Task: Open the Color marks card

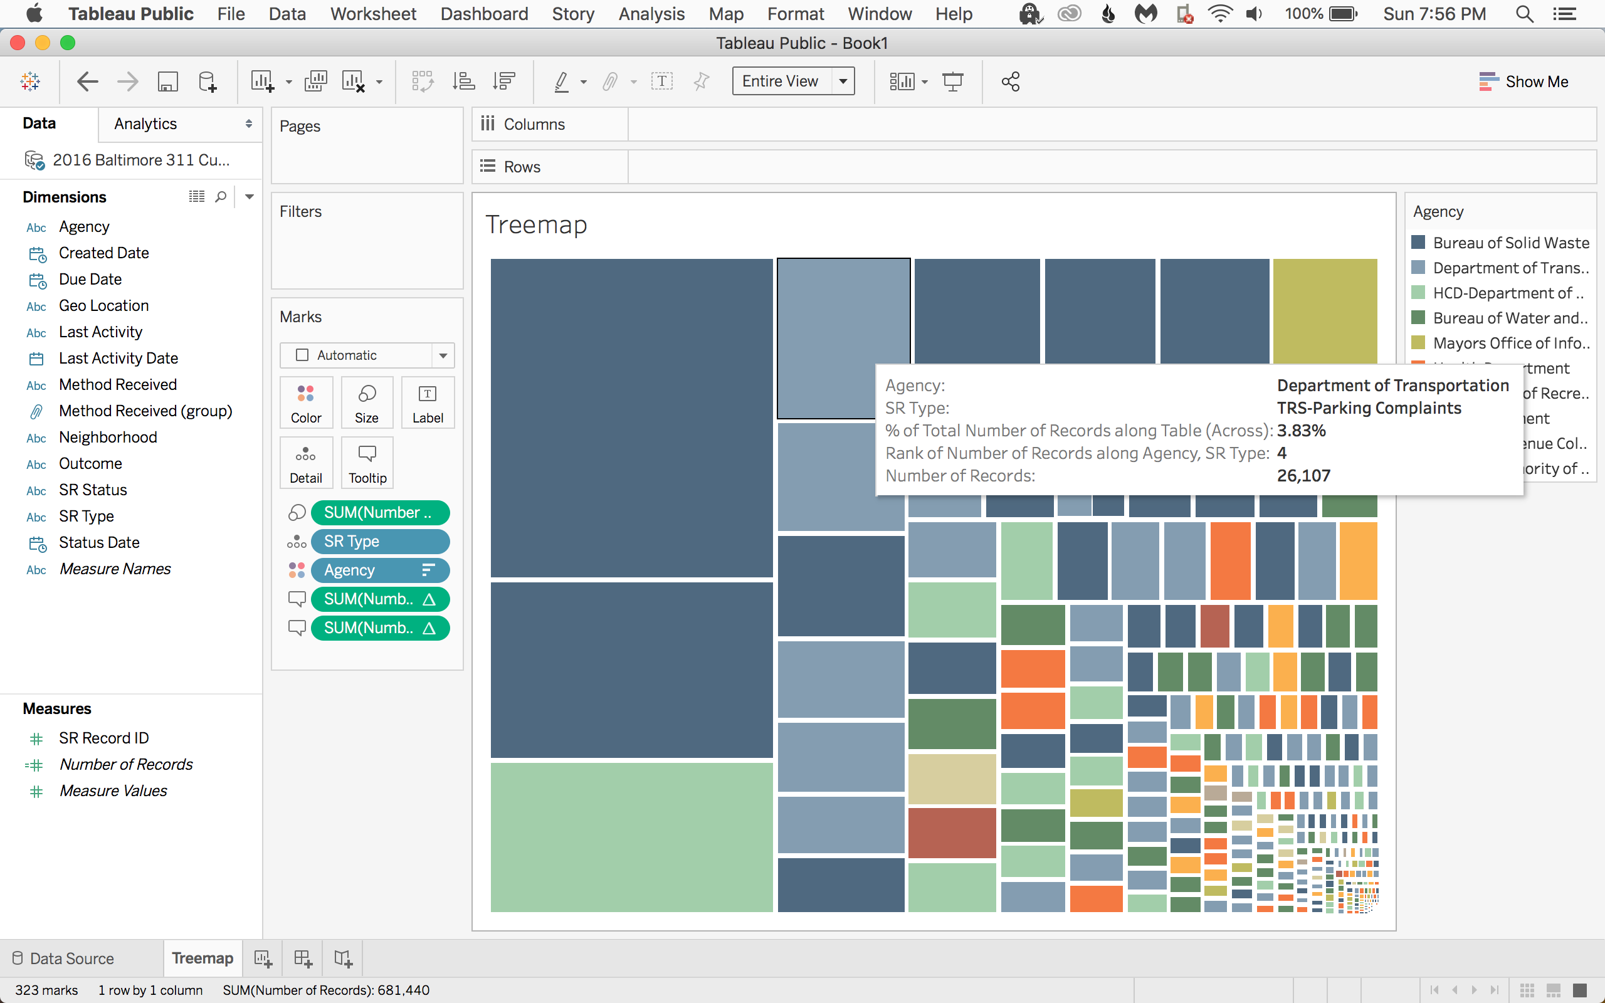Action: [x=306, y=402]
